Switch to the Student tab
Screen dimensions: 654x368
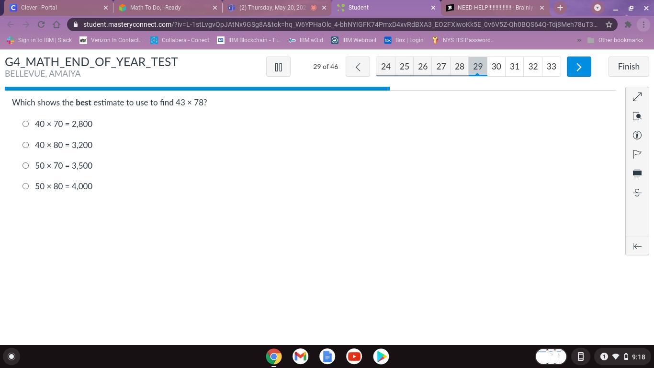[x=386, y=8]
